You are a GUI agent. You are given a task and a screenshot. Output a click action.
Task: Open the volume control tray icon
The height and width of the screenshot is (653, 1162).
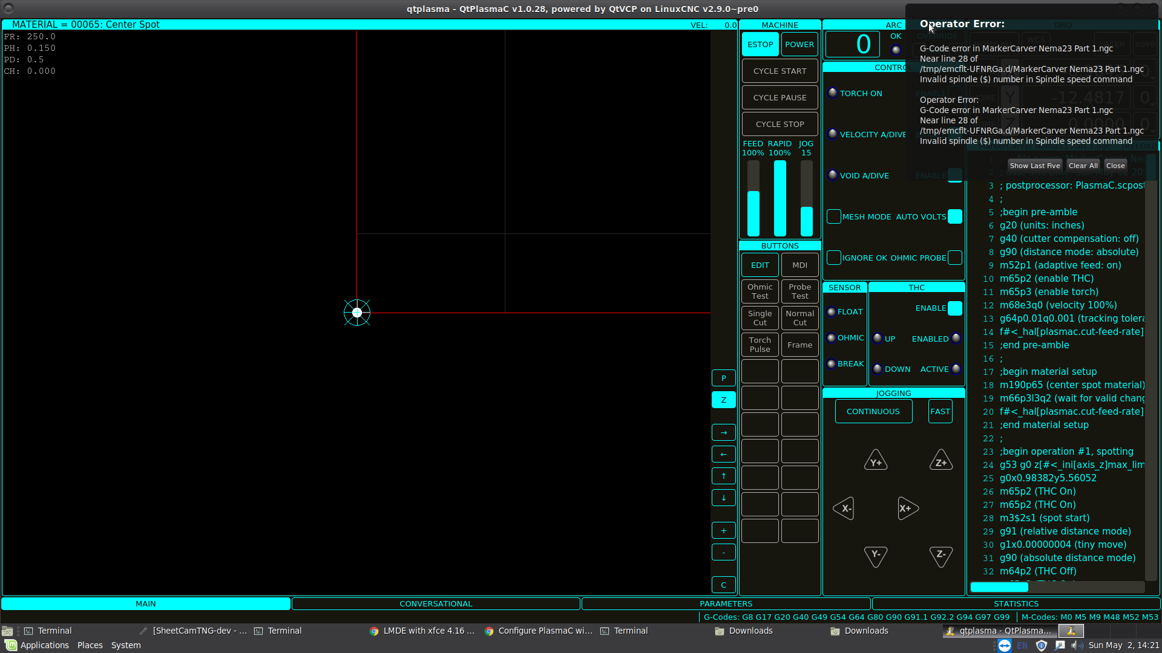[1076, 645]
